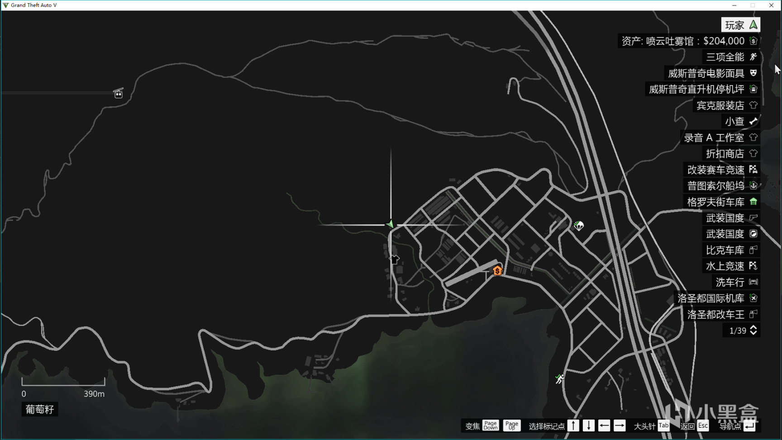Screen dimensions: 782x440
Task: Click the cable car icon on the map
Action: coord(119,93)
